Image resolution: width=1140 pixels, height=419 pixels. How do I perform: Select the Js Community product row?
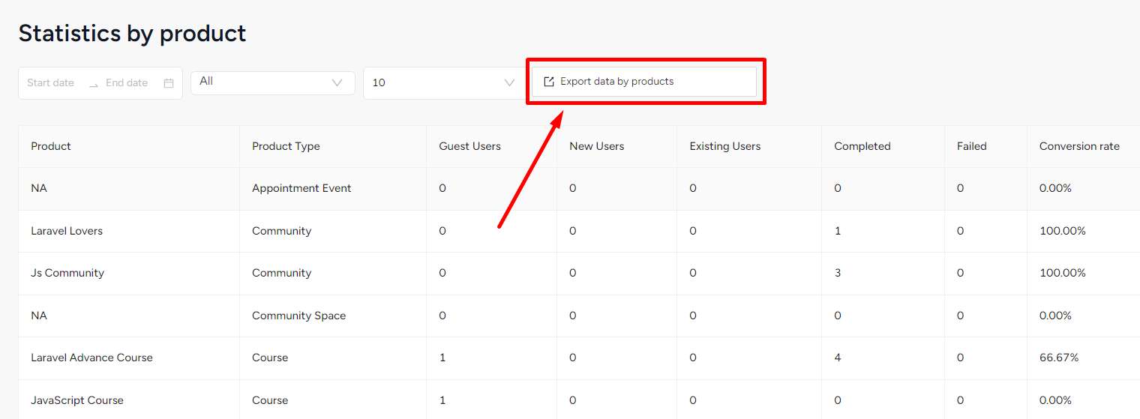579,273
